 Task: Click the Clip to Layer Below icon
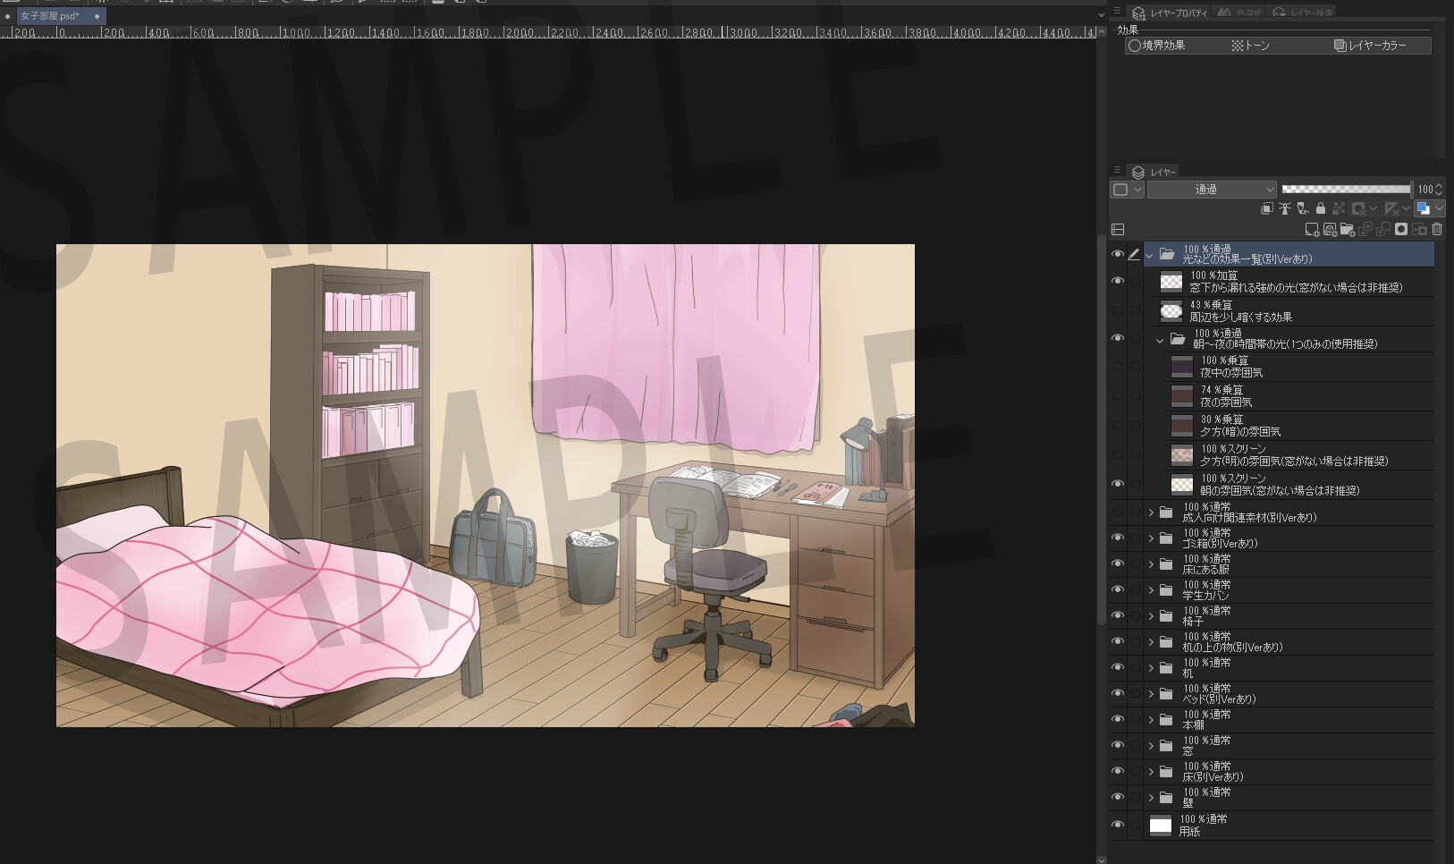point(1267,208)
